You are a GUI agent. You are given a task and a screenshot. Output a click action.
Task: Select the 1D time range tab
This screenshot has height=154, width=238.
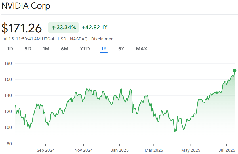coord(10,49)
